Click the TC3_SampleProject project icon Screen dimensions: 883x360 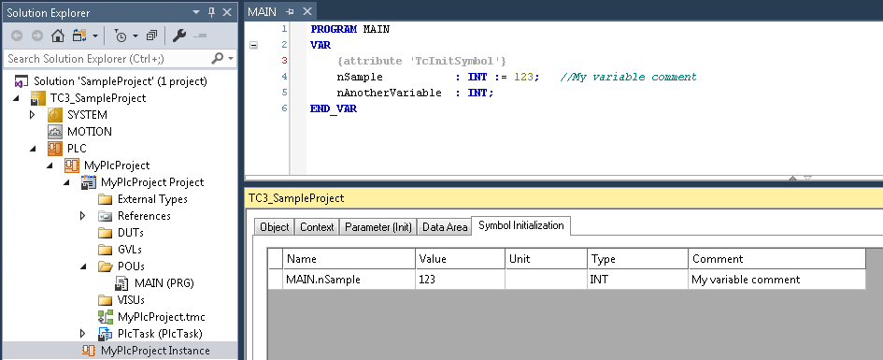tap(37, 98)
